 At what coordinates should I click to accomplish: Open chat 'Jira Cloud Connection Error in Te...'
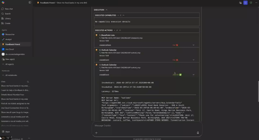pyautogui.click(x=15, y=108)
